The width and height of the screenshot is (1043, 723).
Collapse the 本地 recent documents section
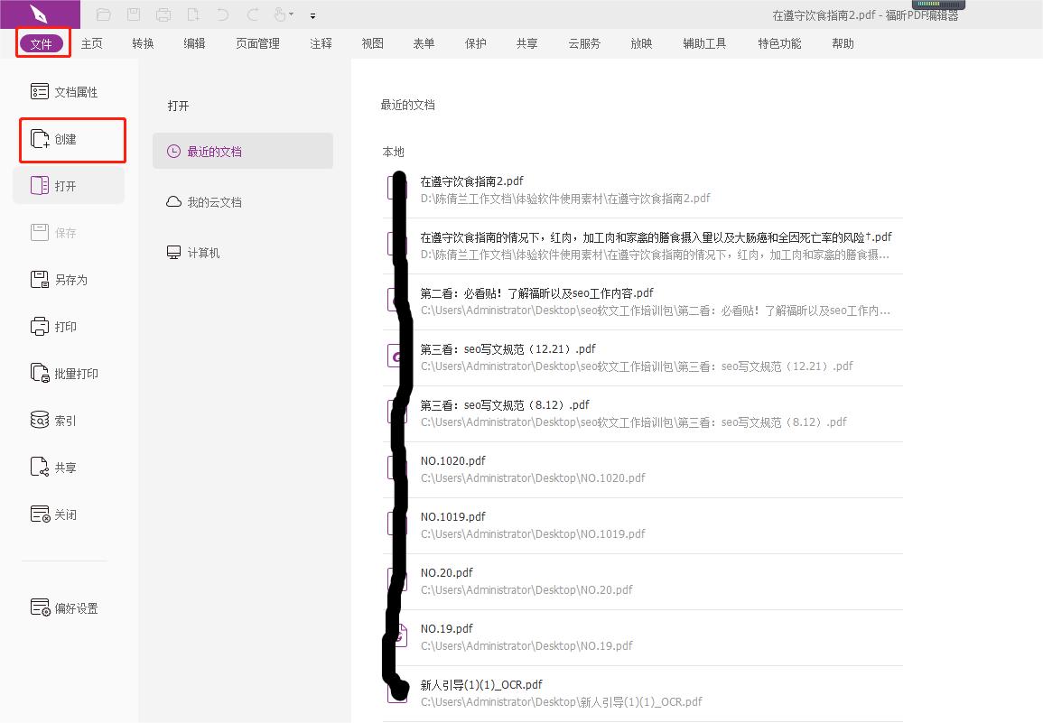coord(393,152)
